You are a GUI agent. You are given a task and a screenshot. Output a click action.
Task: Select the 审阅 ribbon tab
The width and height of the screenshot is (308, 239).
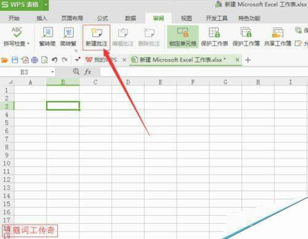pyautogui.click(x=158, y=18)
